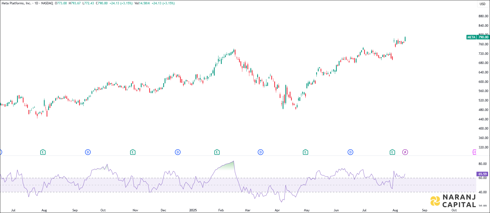Open the dividend marker after the Jun label

tap(350, 152)
